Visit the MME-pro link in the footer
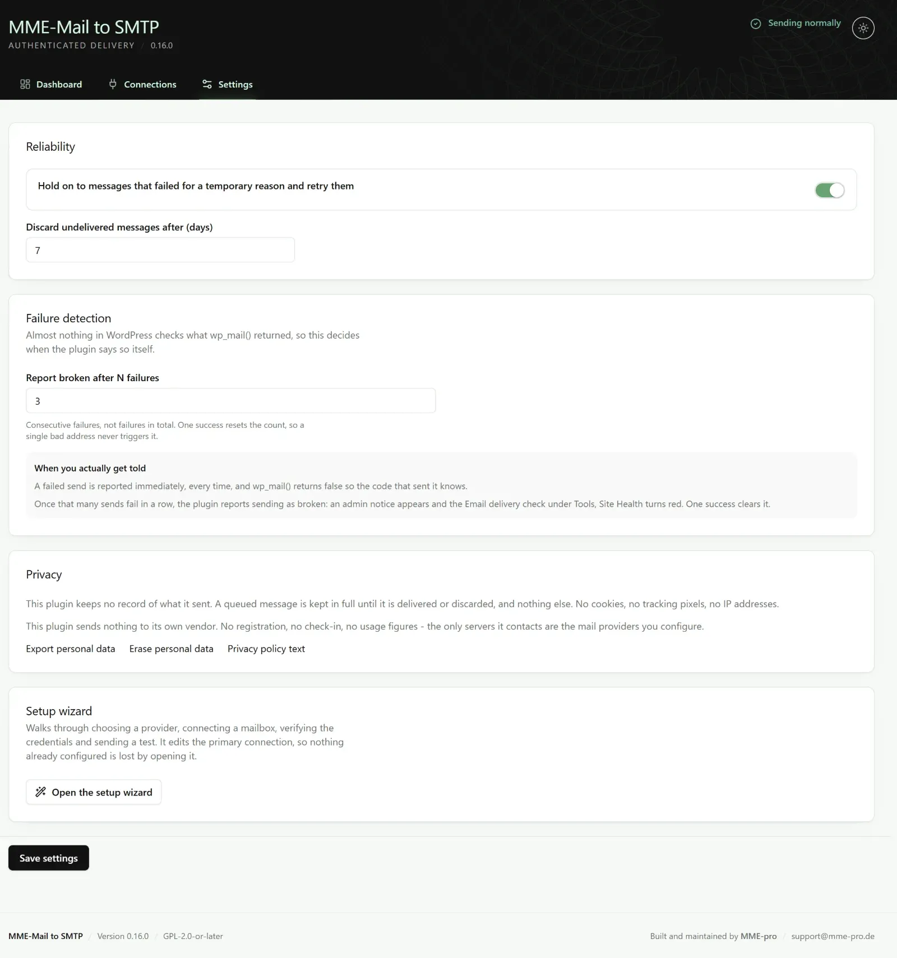Image resolution: width=897 pixels, height=958 pixels. pos(759,936)
